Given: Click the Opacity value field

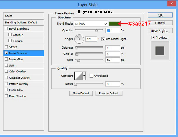Looking at the screenshot, I should pos(113,30).
